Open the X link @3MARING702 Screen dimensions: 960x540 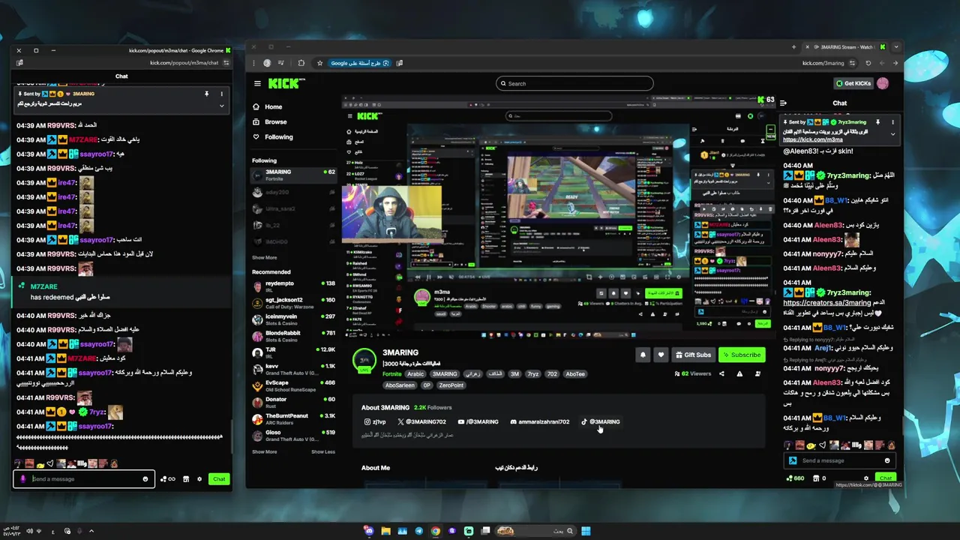coord(421,421)
